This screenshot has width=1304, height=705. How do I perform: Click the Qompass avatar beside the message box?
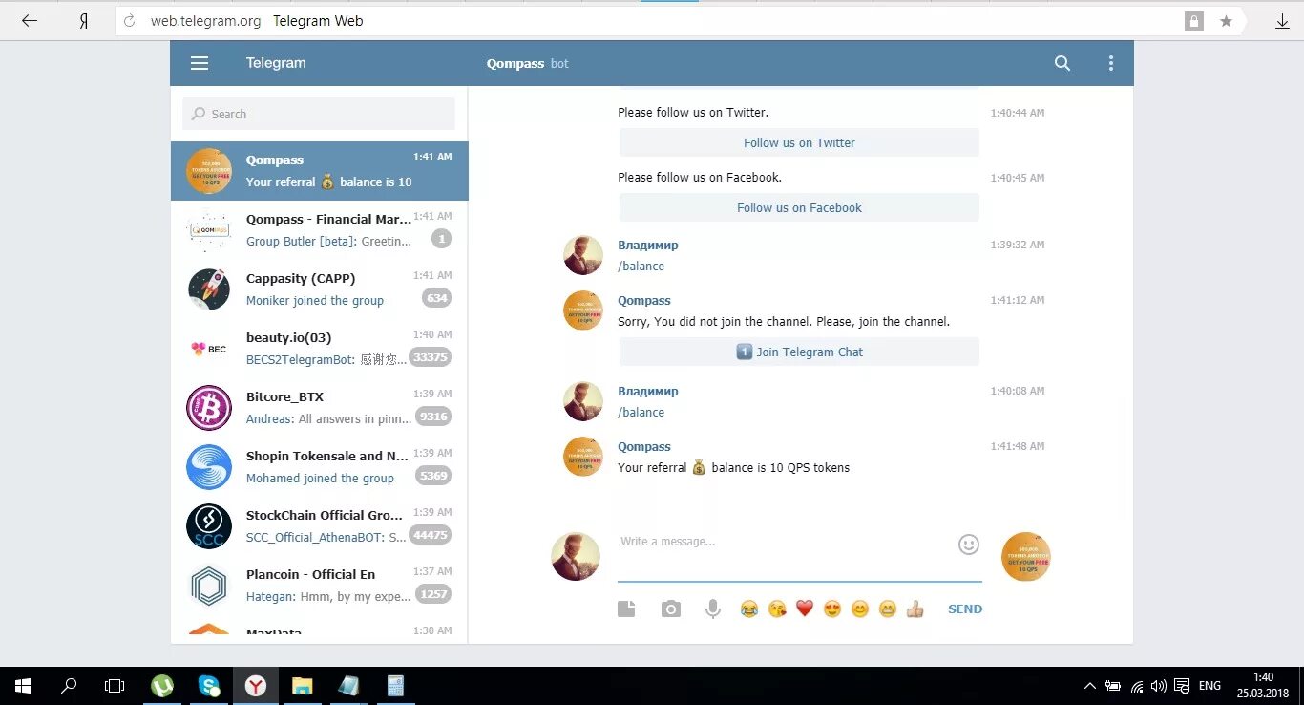point(1026,557)
